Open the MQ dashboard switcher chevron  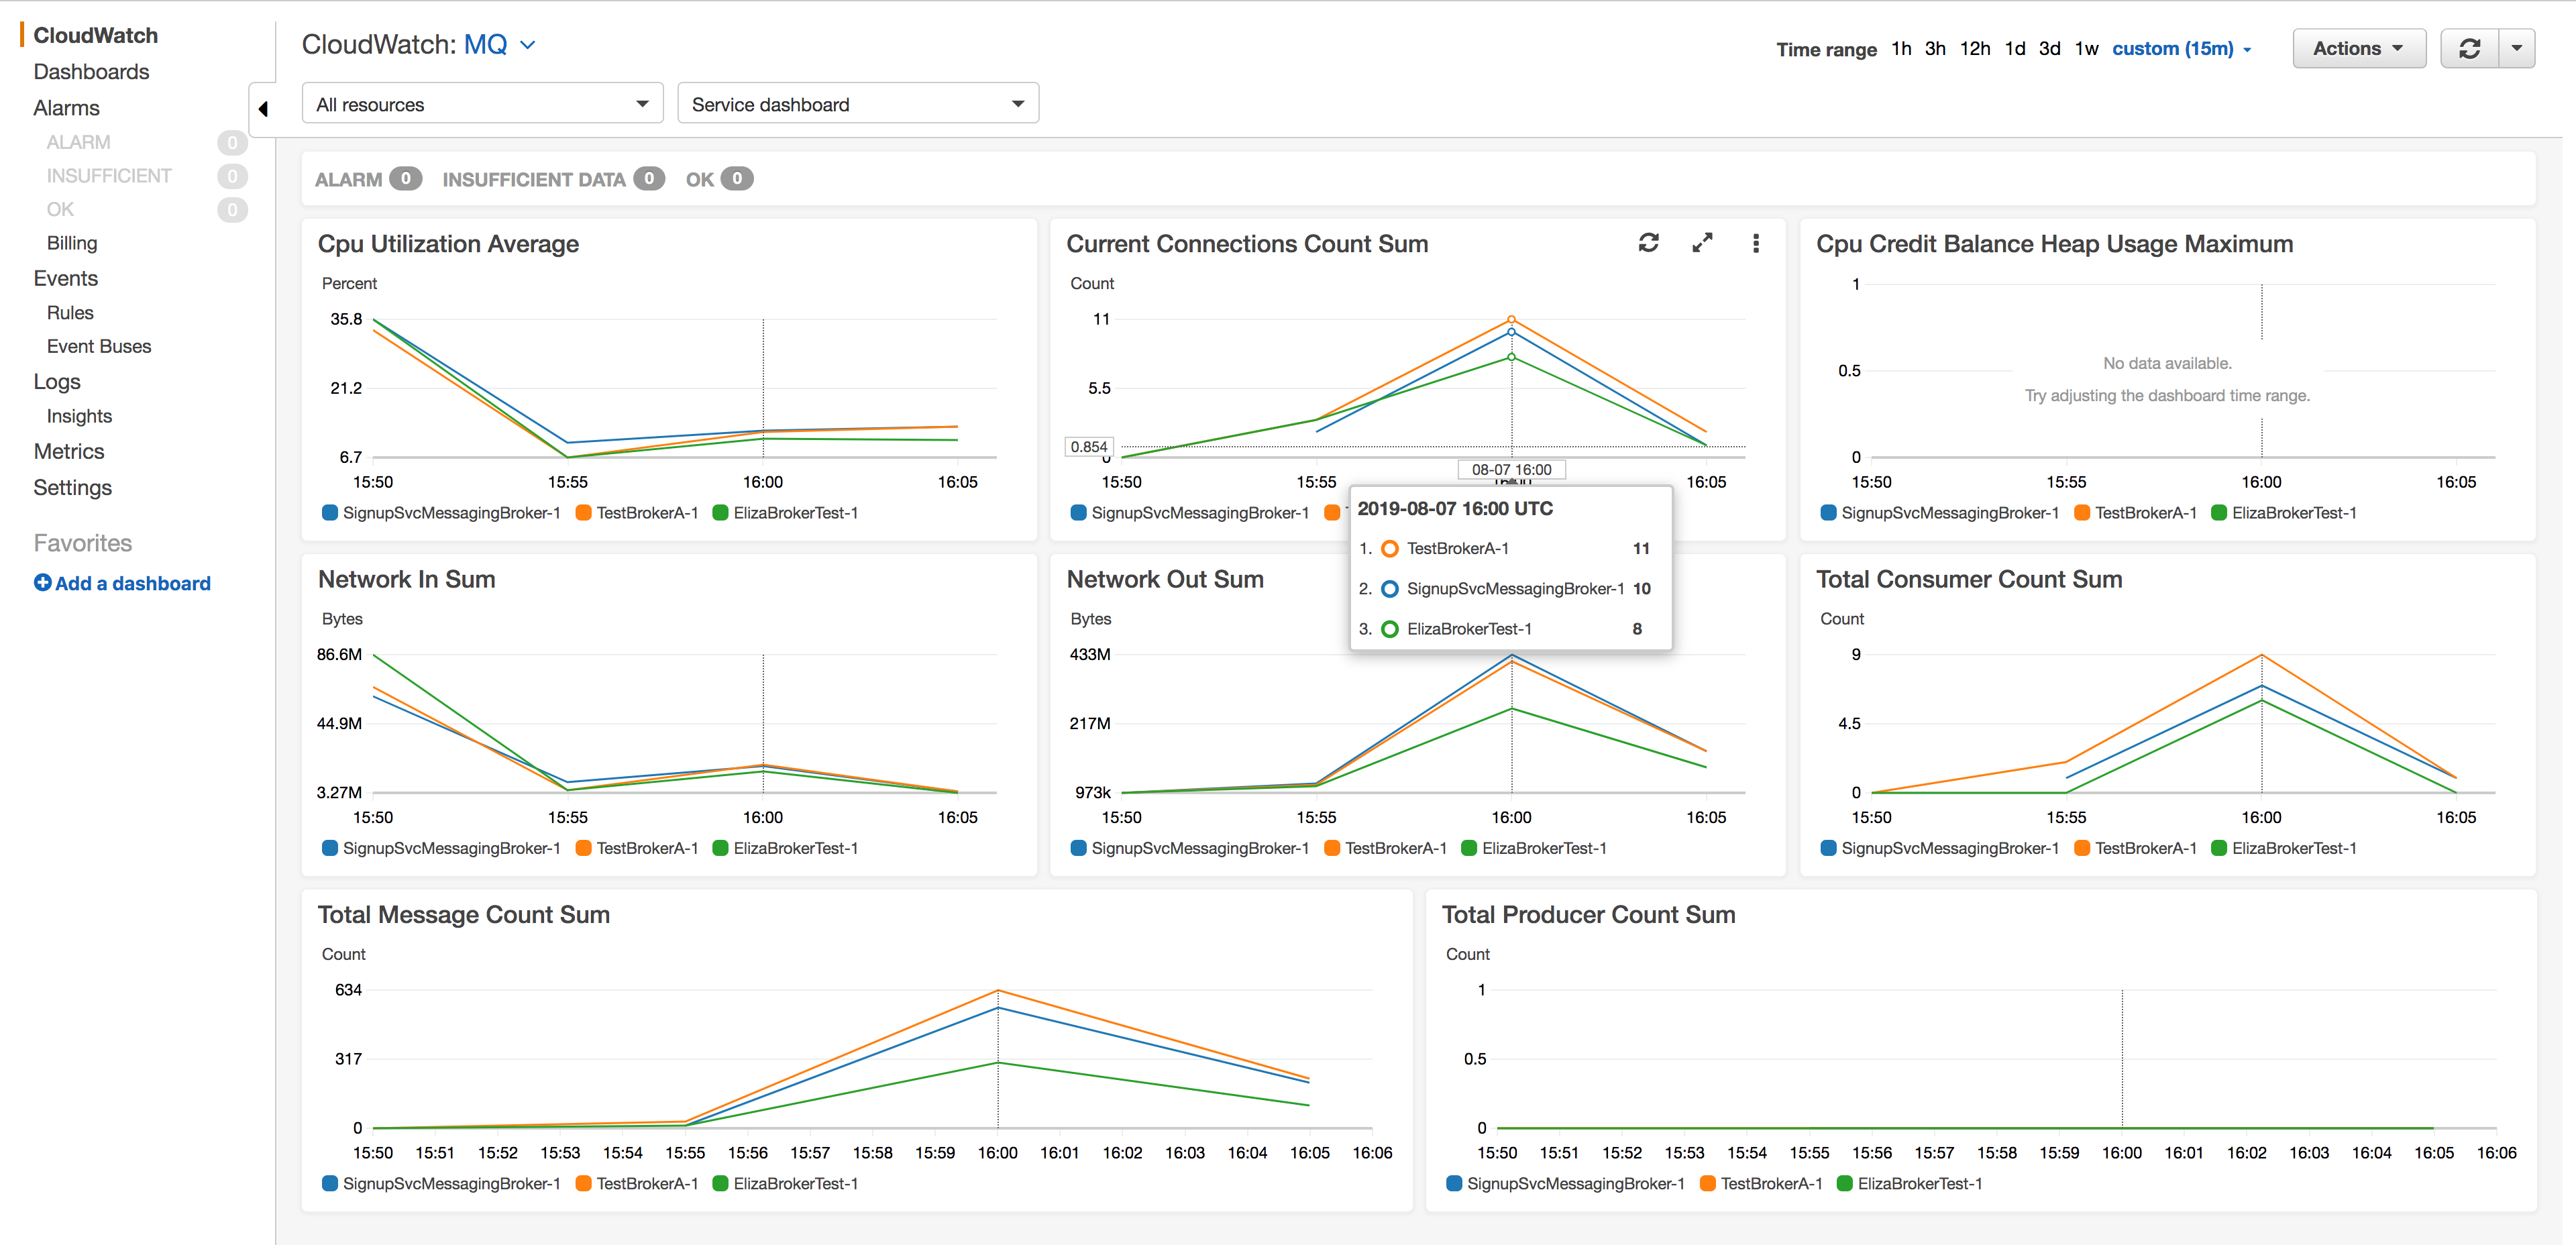(x=529, y=45)
